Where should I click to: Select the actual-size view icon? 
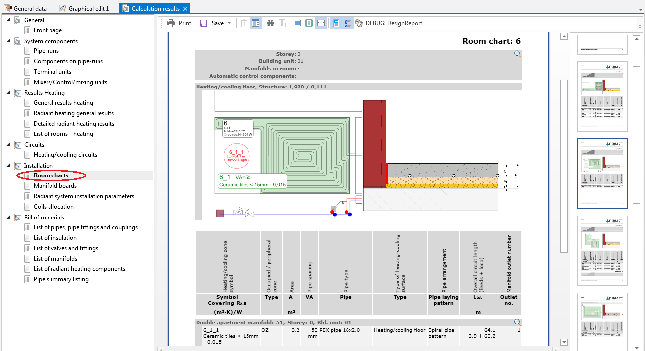[297, 23]
